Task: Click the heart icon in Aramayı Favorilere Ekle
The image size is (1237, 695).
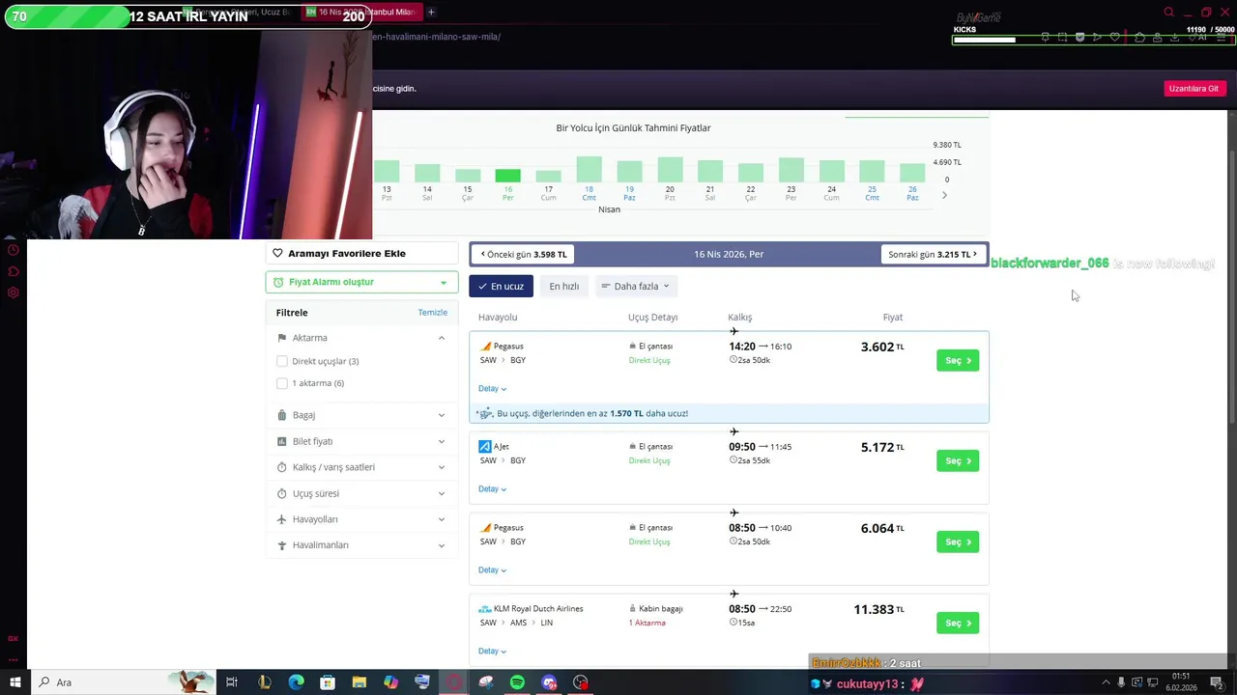Action: pyautogui.click(x=277, y=254)
